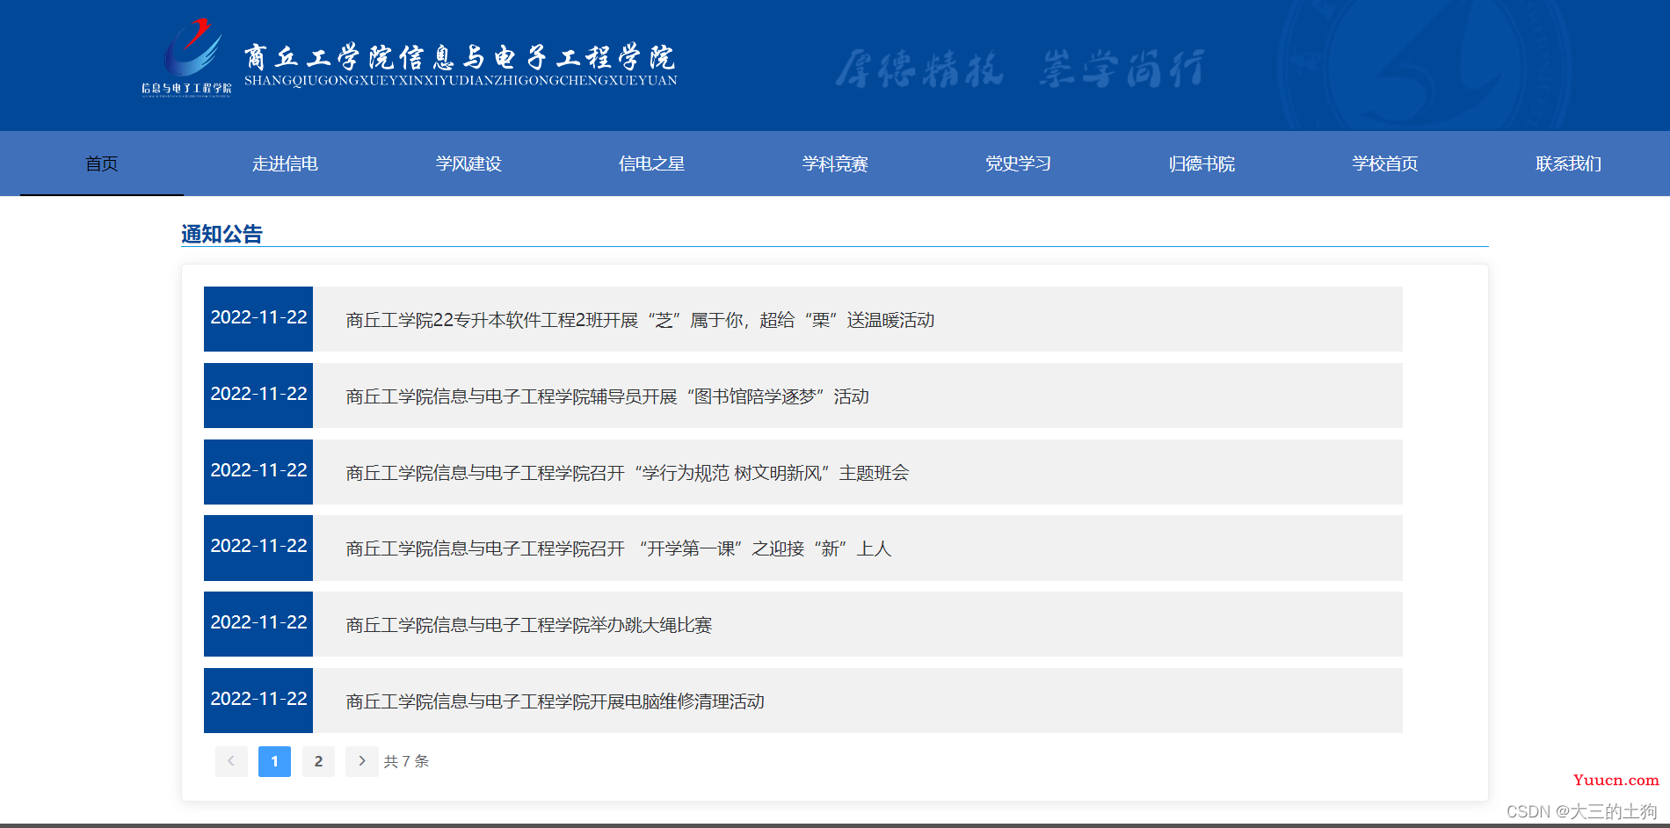Viewport: 1670px width, 828px height.
Task: Open the 跳大绳比赛 announcement
Action: pos(529,625)
